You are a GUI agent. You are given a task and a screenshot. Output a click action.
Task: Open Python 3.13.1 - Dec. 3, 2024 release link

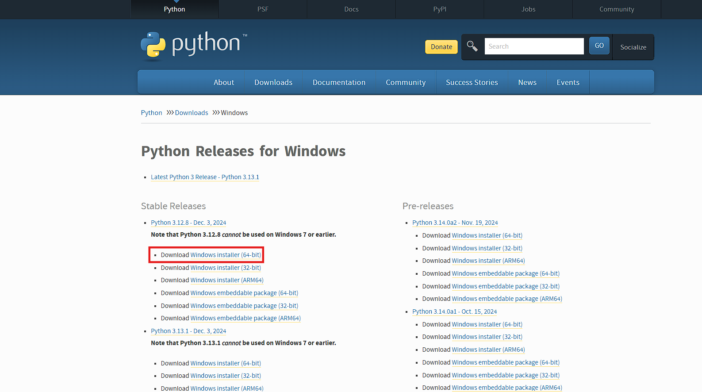click(x=188, y=331)
